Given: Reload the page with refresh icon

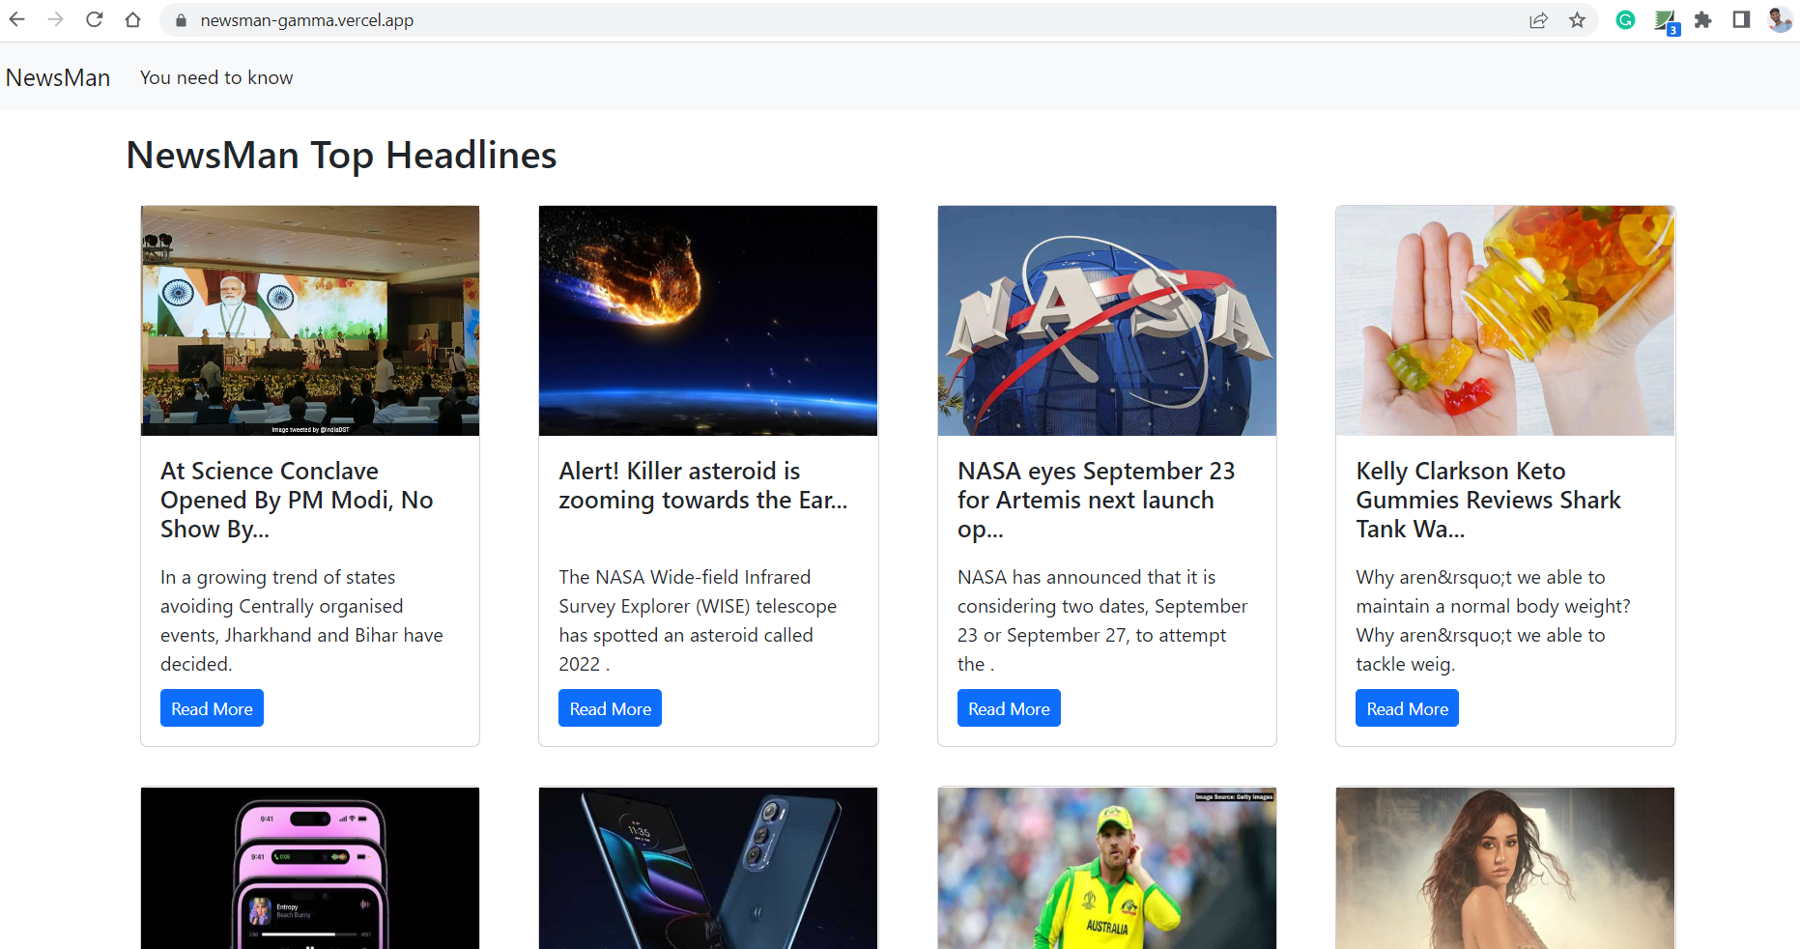Looking at the screenshot, I should (x=95, y=19).
